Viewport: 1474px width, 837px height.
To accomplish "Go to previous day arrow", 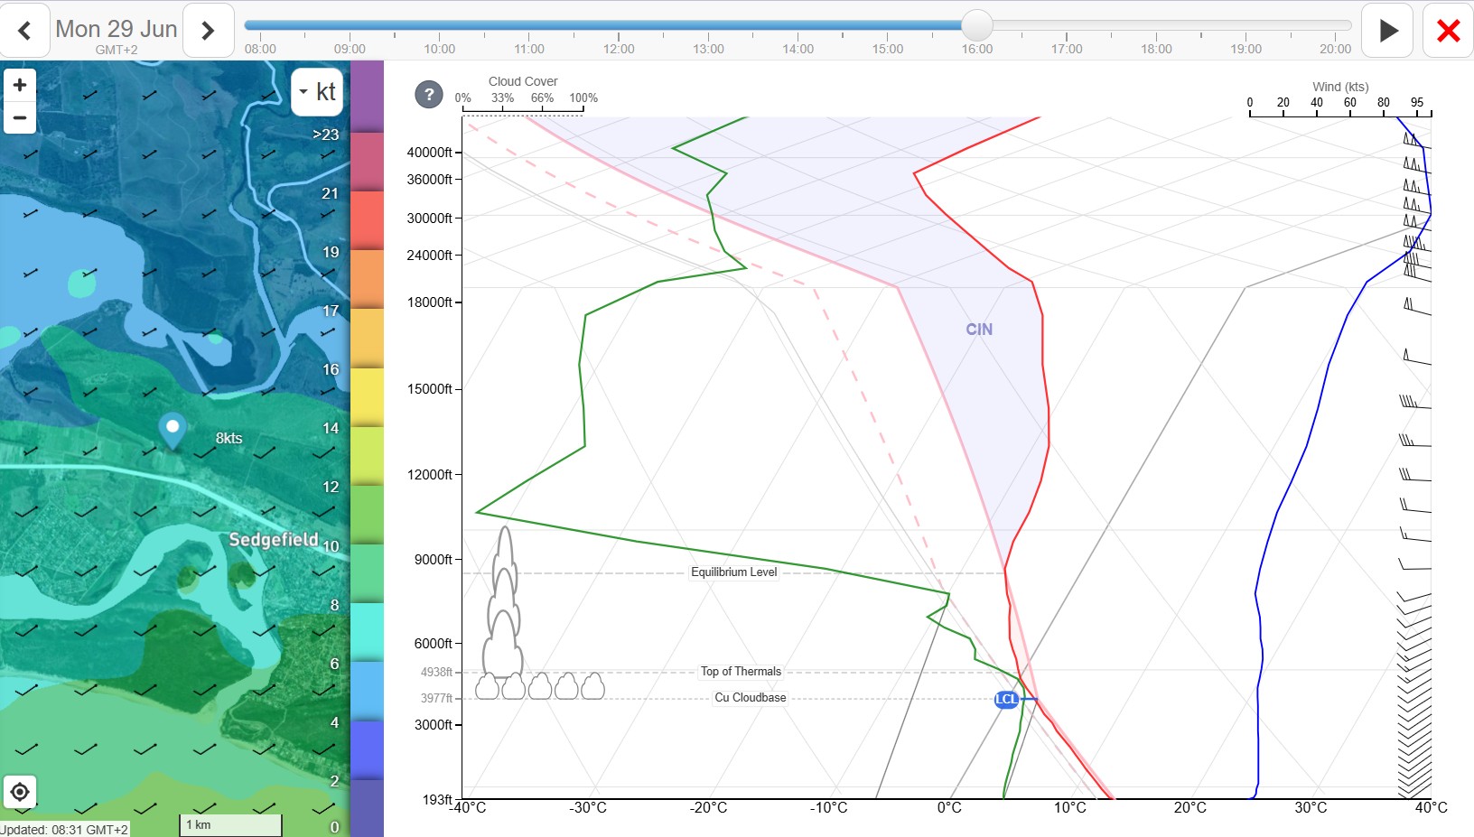I will [24, 30].
